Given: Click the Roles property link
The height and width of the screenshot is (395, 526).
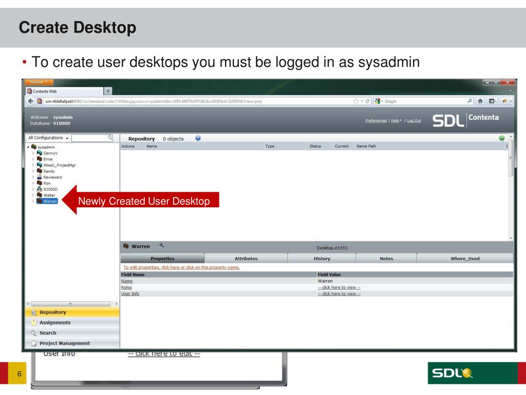Looking at the screenshot, I should pos(126,288).
